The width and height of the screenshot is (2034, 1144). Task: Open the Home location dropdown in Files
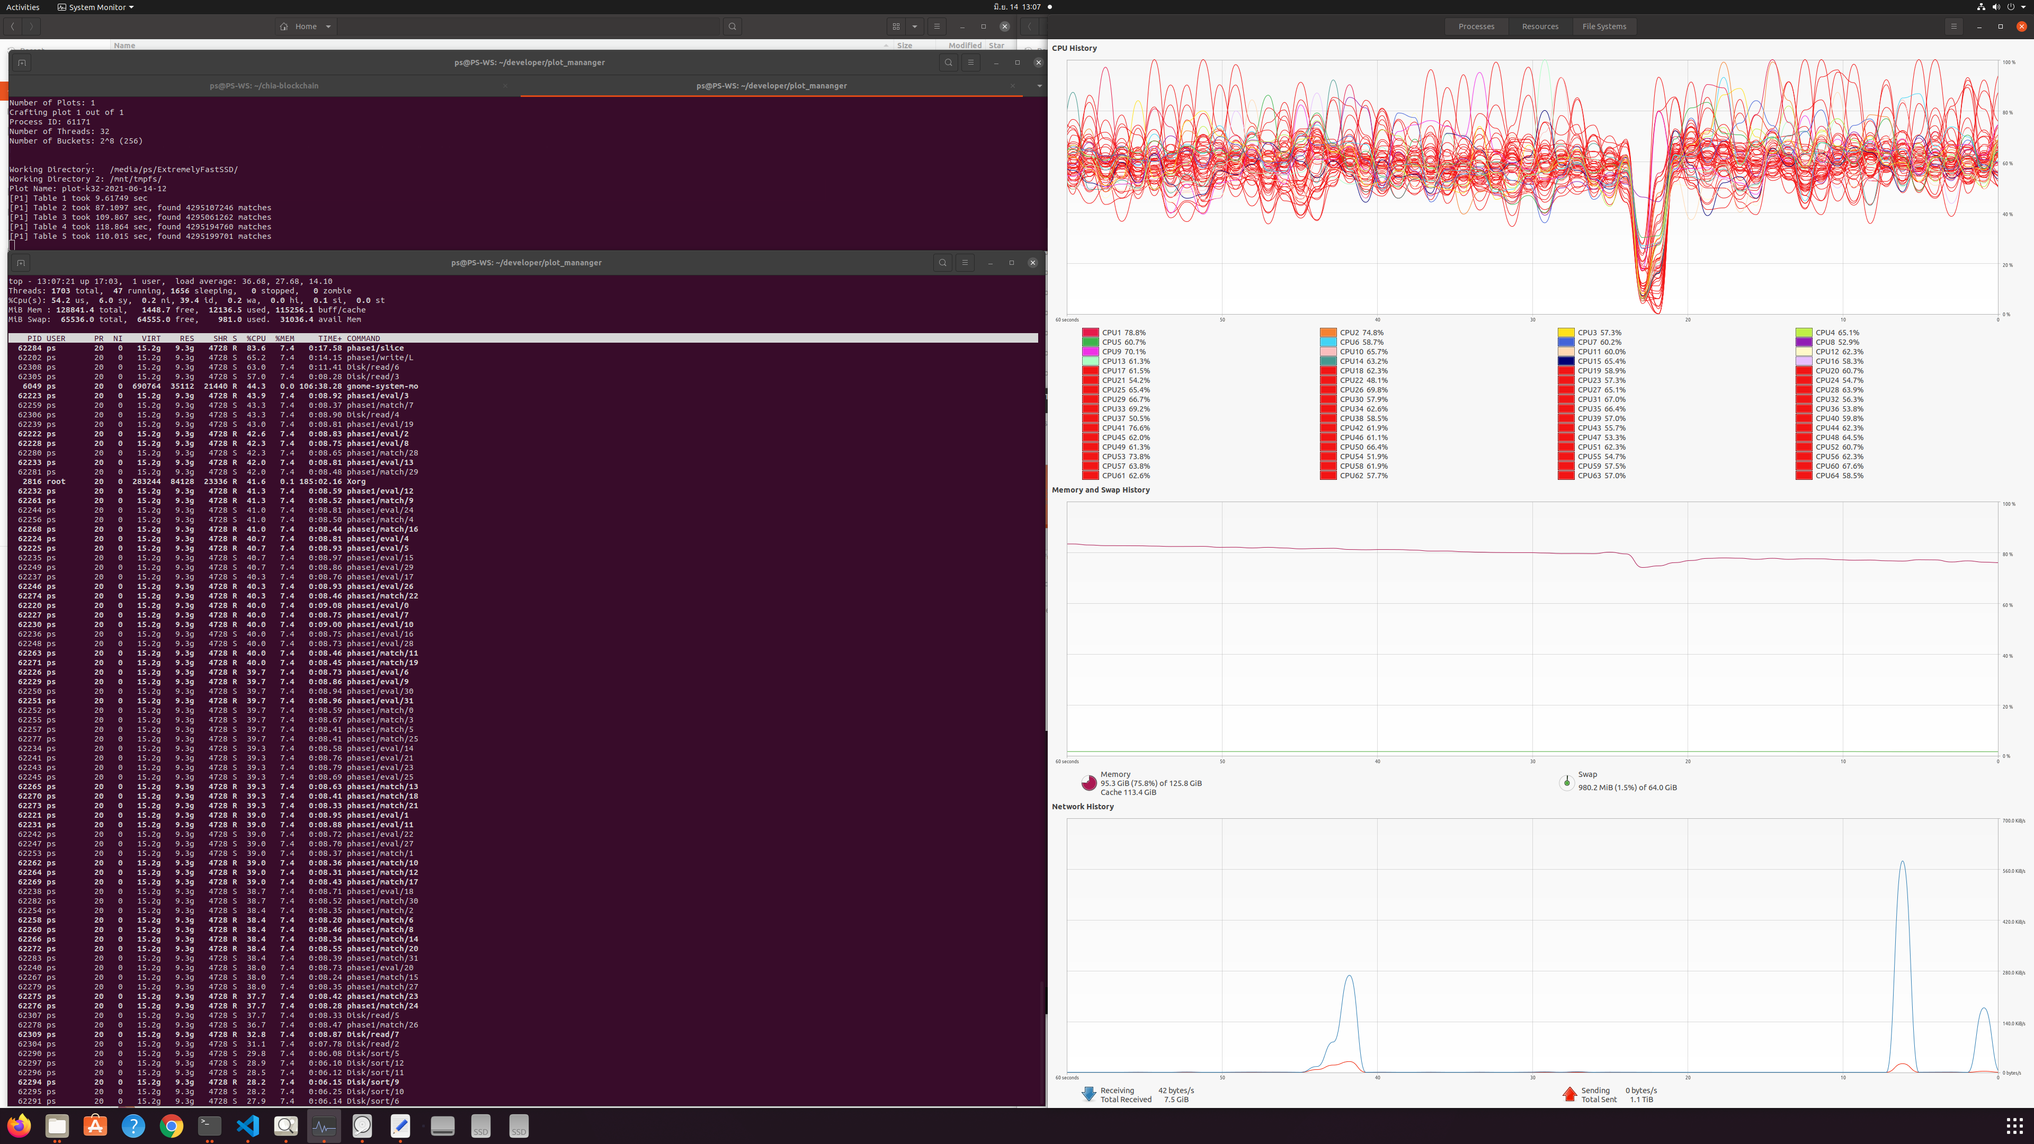[x=329, y=26]
